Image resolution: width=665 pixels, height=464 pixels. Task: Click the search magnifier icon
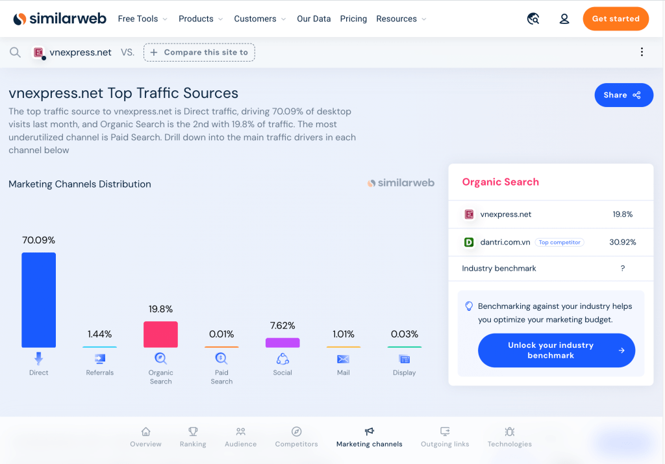(x=15, y=53)
